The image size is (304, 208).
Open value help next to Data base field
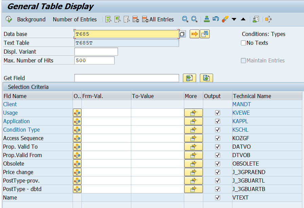click(x=183, y=34)
